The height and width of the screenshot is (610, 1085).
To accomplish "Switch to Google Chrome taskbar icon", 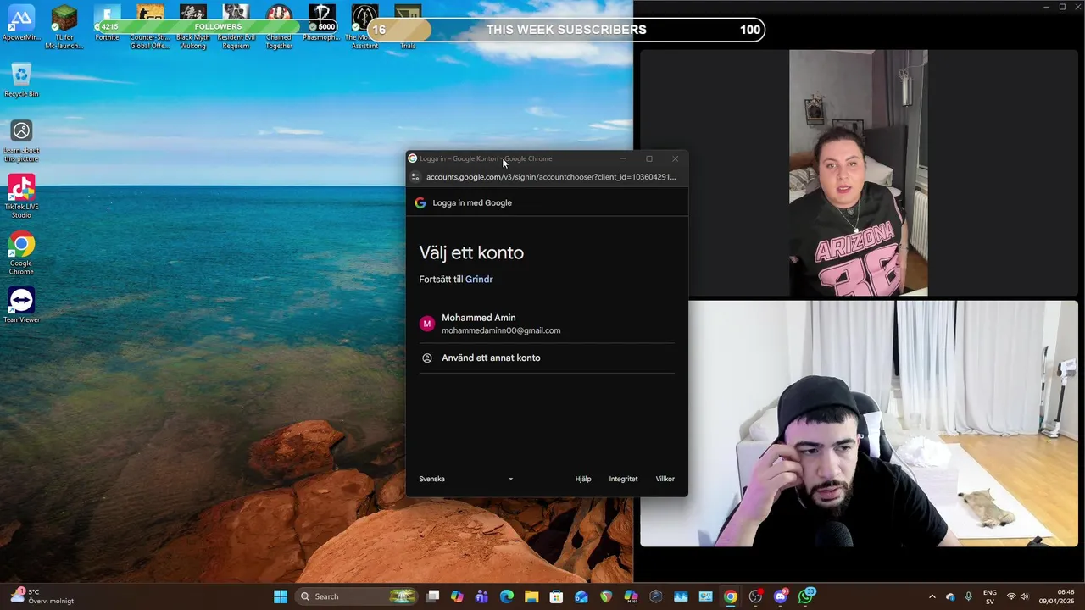I will 731,596.
